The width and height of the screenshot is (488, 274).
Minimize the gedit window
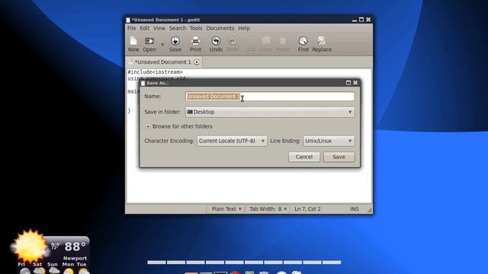pyautogui.click(x=354, y=20)
